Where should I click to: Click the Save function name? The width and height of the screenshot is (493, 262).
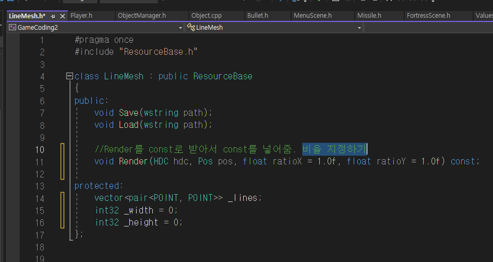(x=128, y=113)
